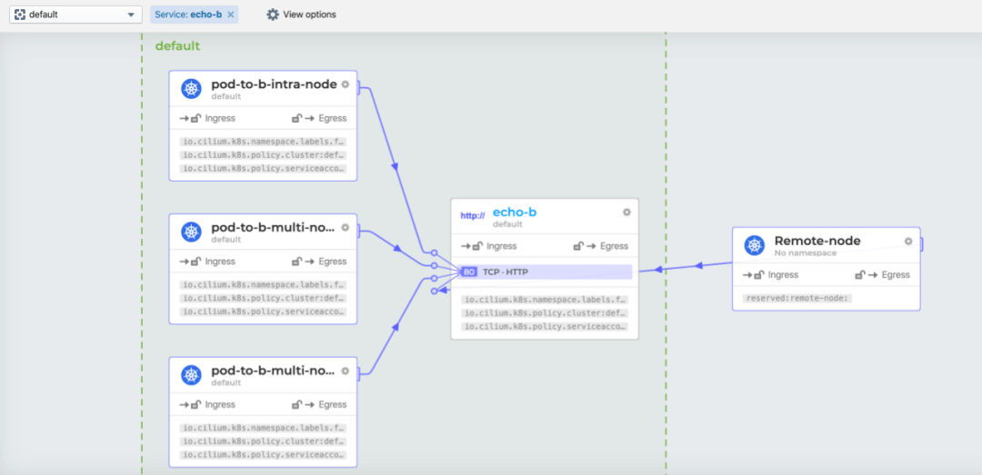Open View options settings
982x475 pixels.
(x=301, y=15)
